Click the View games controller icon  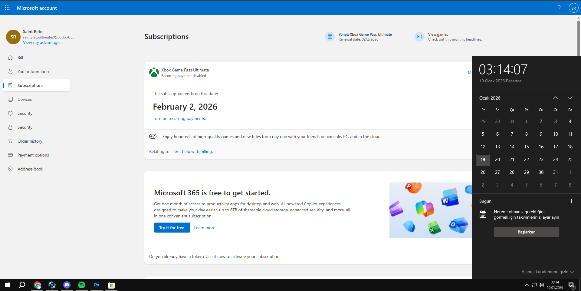tap(419, 37)
